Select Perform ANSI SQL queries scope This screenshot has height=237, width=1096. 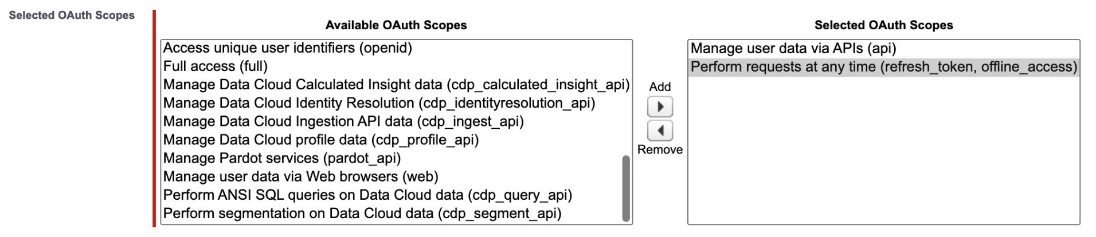click(367, 195)
